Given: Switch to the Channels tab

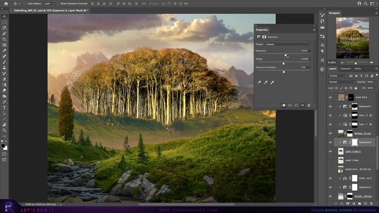Looking at the screenshot, I should coord(345,69).
